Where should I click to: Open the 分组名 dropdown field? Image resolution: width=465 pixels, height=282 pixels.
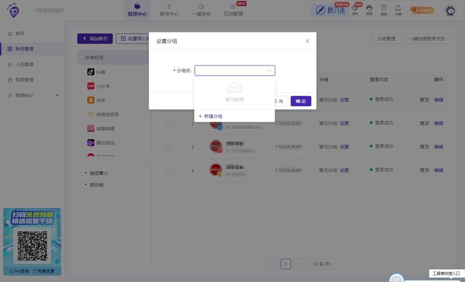[235, 70]
